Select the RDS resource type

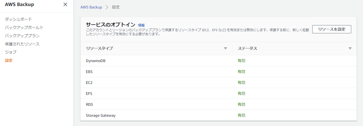pos(90,104)
